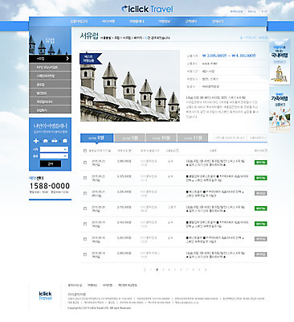The image size is (294, 322).
Task: Switch to the 9월 month tab
Action: click(x=129, y=138)
